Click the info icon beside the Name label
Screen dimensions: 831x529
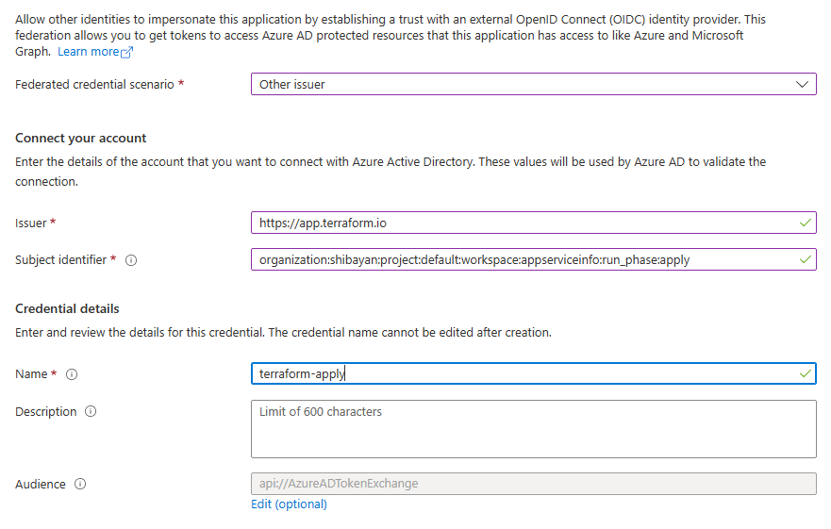(72, 374)
